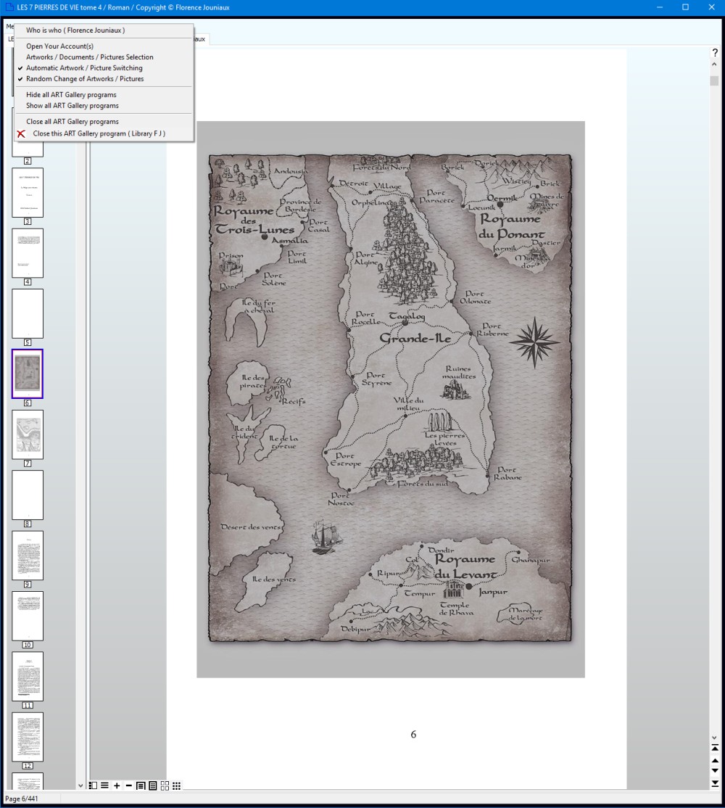Open page 7 map thumbnail
Viewport: 725px width, 808px height.
28,434
